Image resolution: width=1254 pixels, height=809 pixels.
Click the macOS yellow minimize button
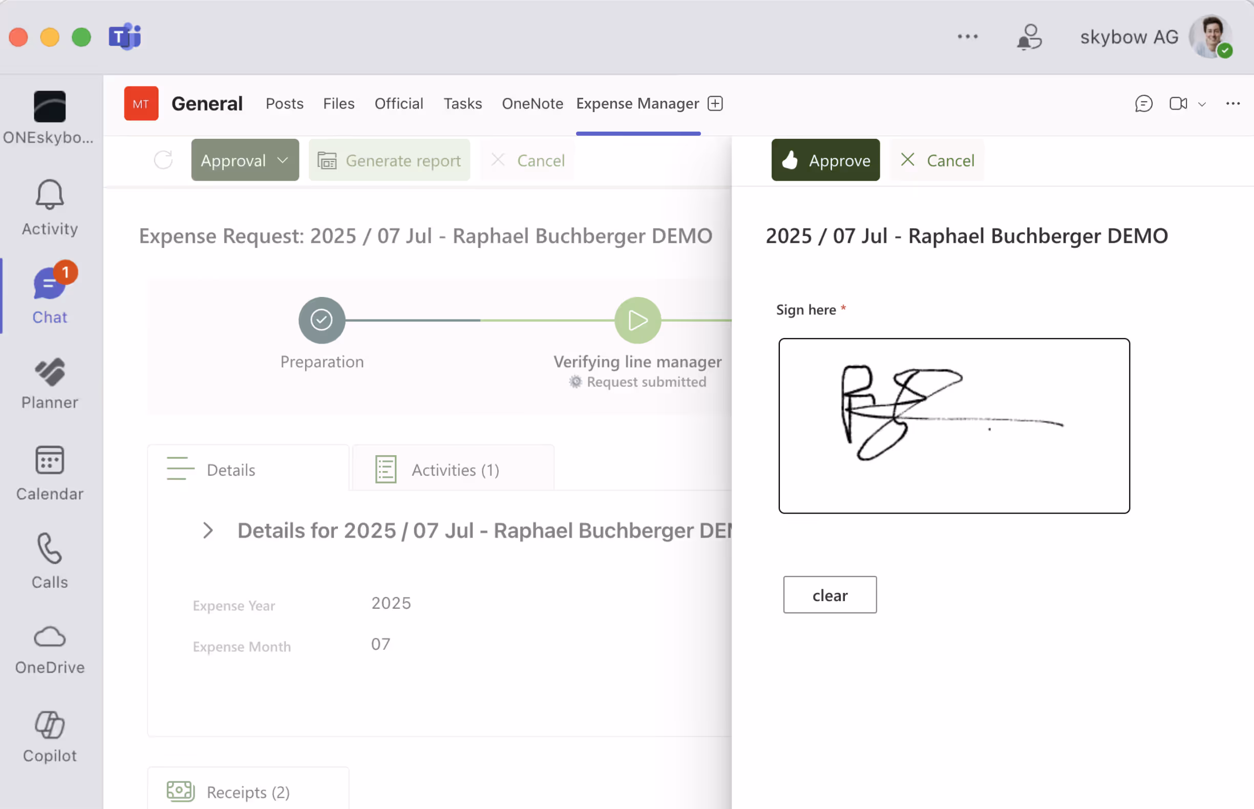click(x=50, y=37)
